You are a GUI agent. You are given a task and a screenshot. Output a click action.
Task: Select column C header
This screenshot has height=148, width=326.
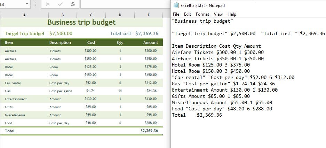[x=91, y=15]
